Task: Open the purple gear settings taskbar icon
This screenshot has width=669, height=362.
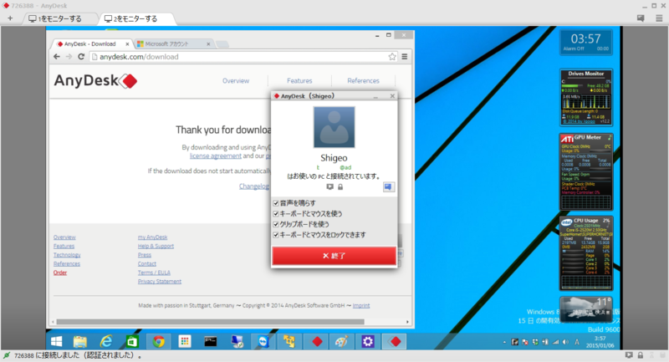Action: point(368,342)
